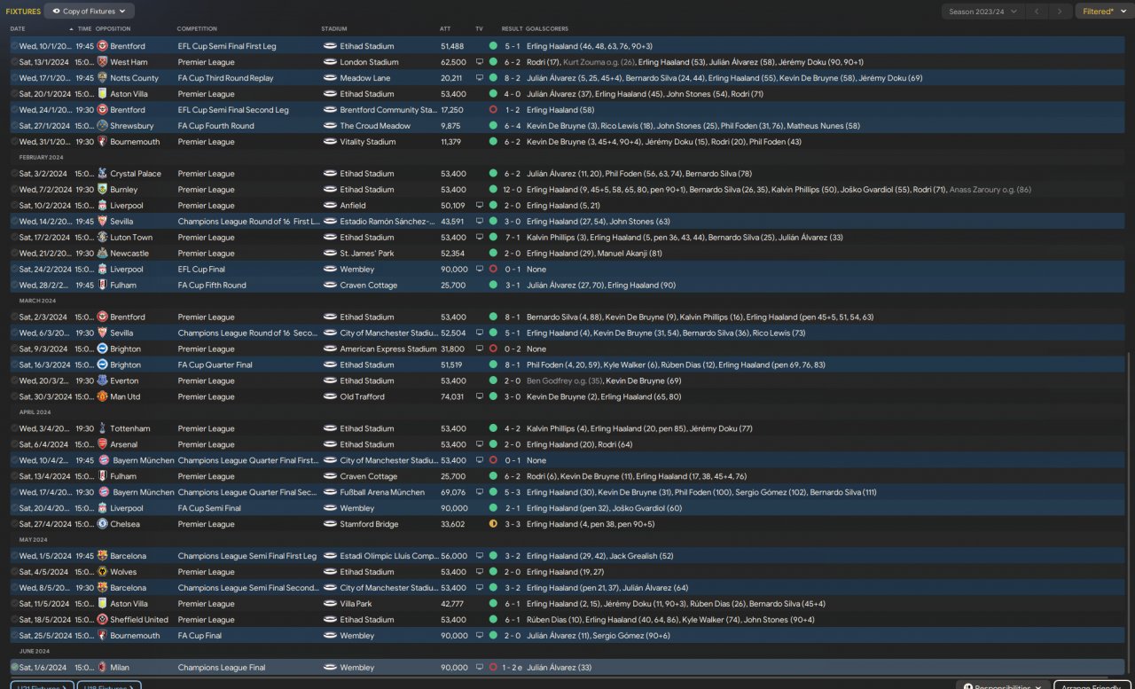The width and height of the screenshot is (1135, 689).
Task: Tick the selection circle on the Tottenham row
Action: pos(14,428)
